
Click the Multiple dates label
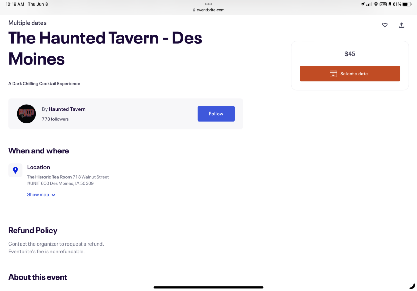(27, 23)
